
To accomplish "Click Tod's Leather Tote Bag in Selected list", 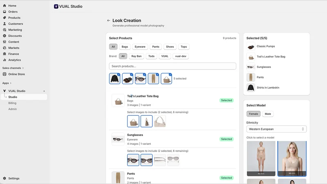I will coord(271,56).
